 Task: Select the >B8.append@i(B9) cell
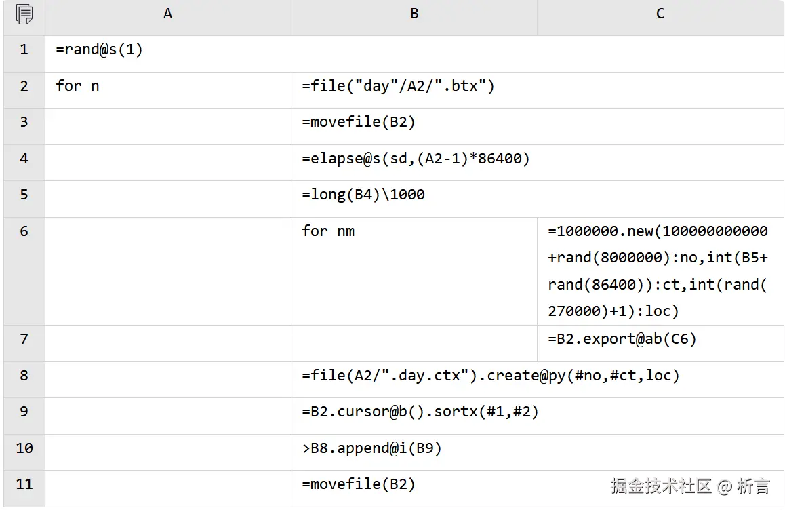tap(371, 448)
